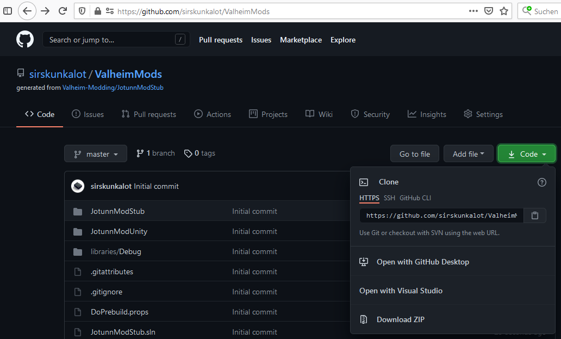This screenshot has width=561, height=339.
Task: Collapse the green Code dropdown
Action: [527, 153]
